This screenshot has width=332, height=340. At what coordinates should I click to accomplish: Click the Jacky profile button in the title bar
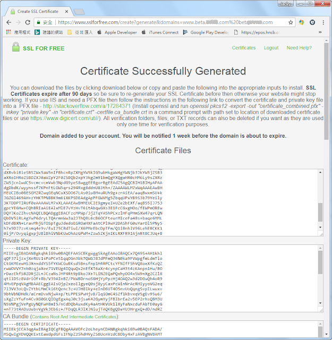(x=285, y=4)
